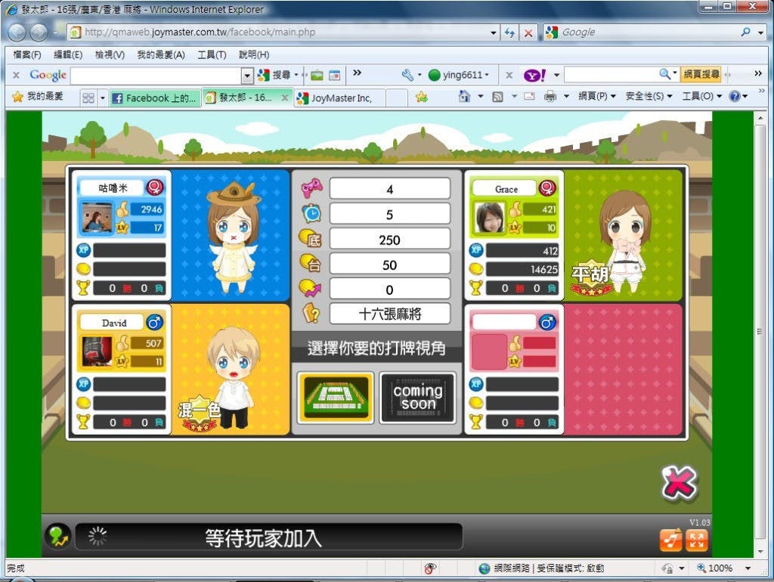Open the 檔案(F) menu

pyautogui.click(x=27, y=54)
